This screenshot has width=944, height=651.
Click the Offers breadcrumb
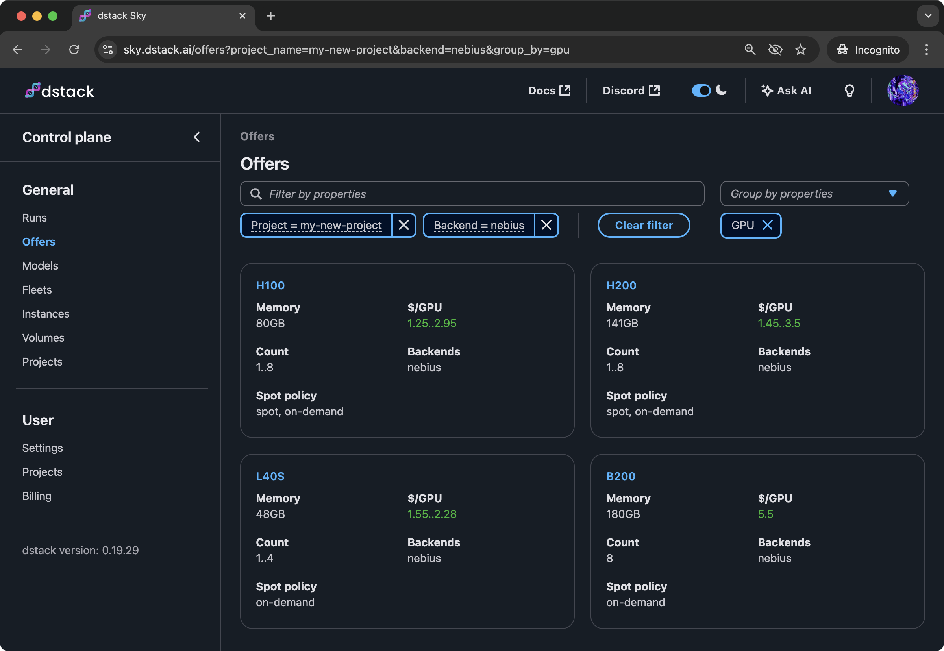click(257, 136)
